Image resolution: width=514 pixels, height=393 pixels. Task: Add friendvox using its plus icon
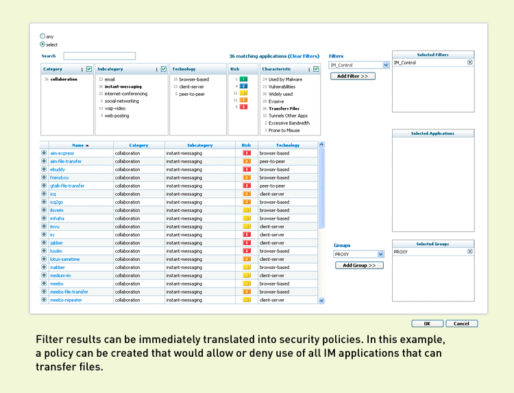coord(44,177)
